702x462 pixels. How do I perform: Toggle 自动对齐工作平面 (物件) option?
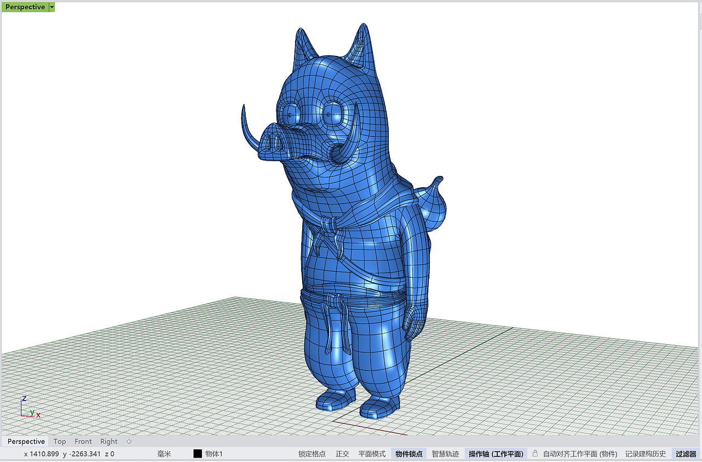pyautogui.click(x=580, y=454)
